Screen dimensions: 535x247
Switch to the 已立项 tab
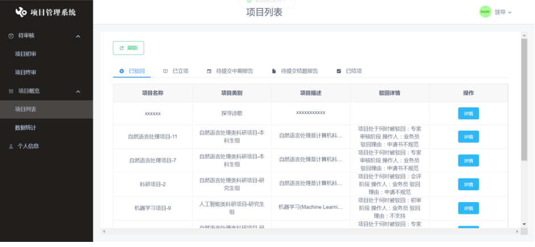[175, 71]
